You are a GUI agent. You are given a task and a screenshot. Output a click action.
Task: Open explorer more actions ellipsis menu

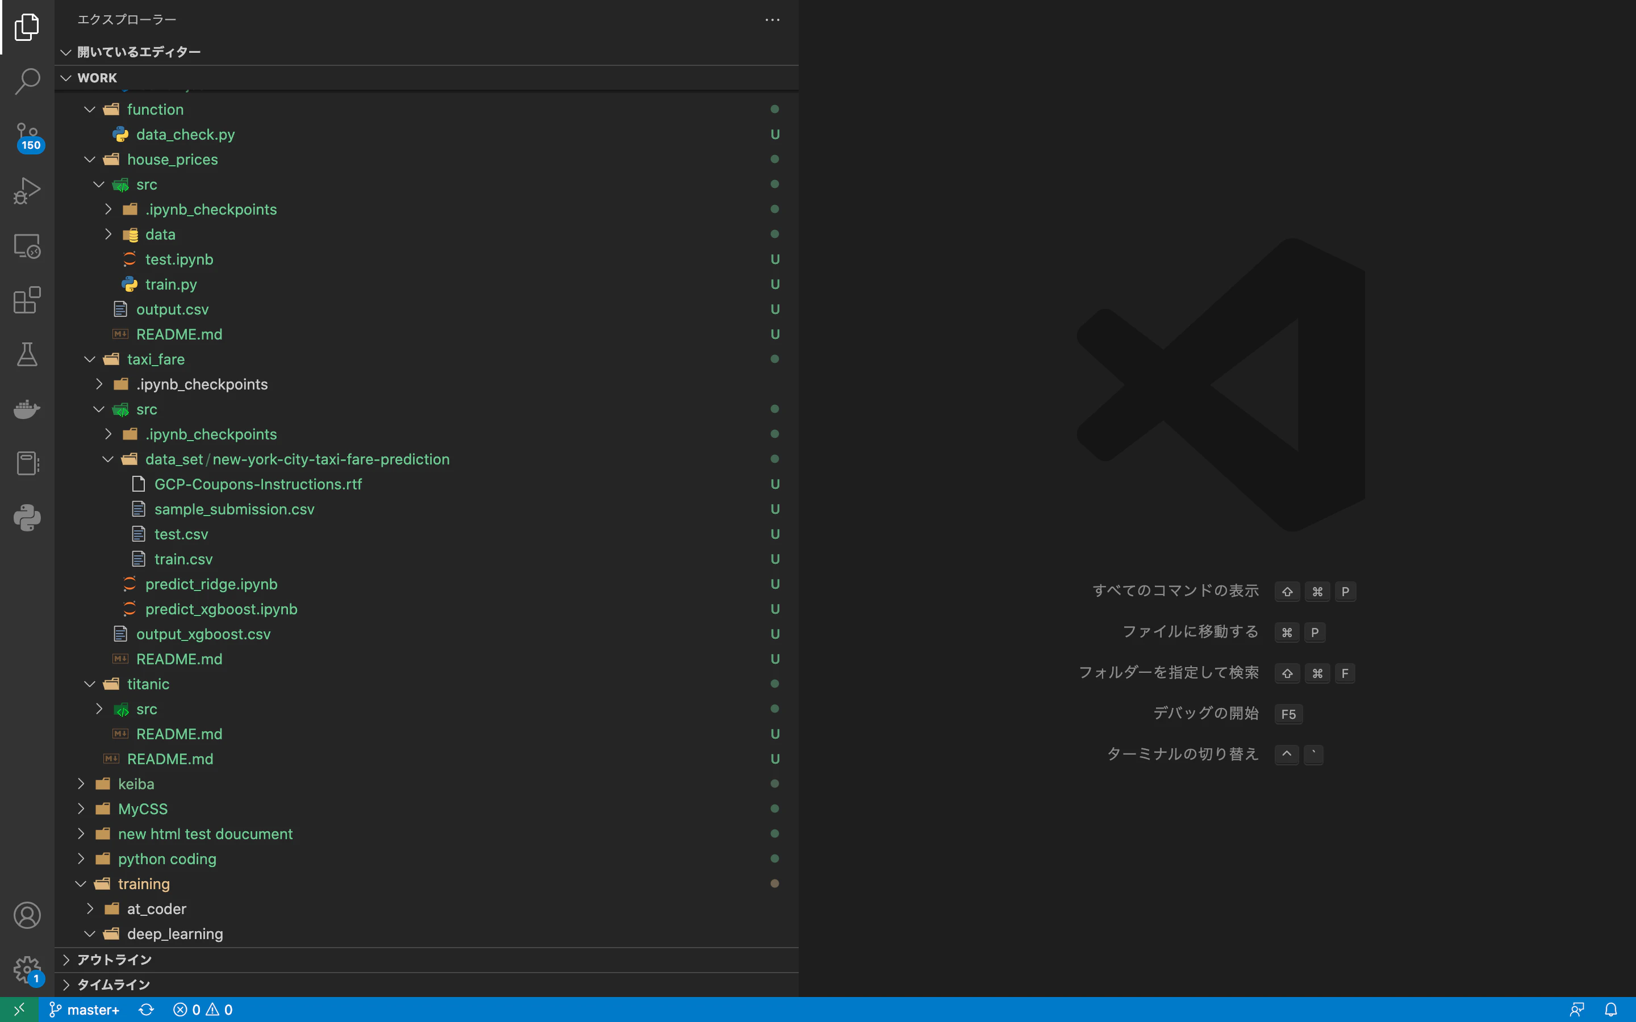(772, 20)
